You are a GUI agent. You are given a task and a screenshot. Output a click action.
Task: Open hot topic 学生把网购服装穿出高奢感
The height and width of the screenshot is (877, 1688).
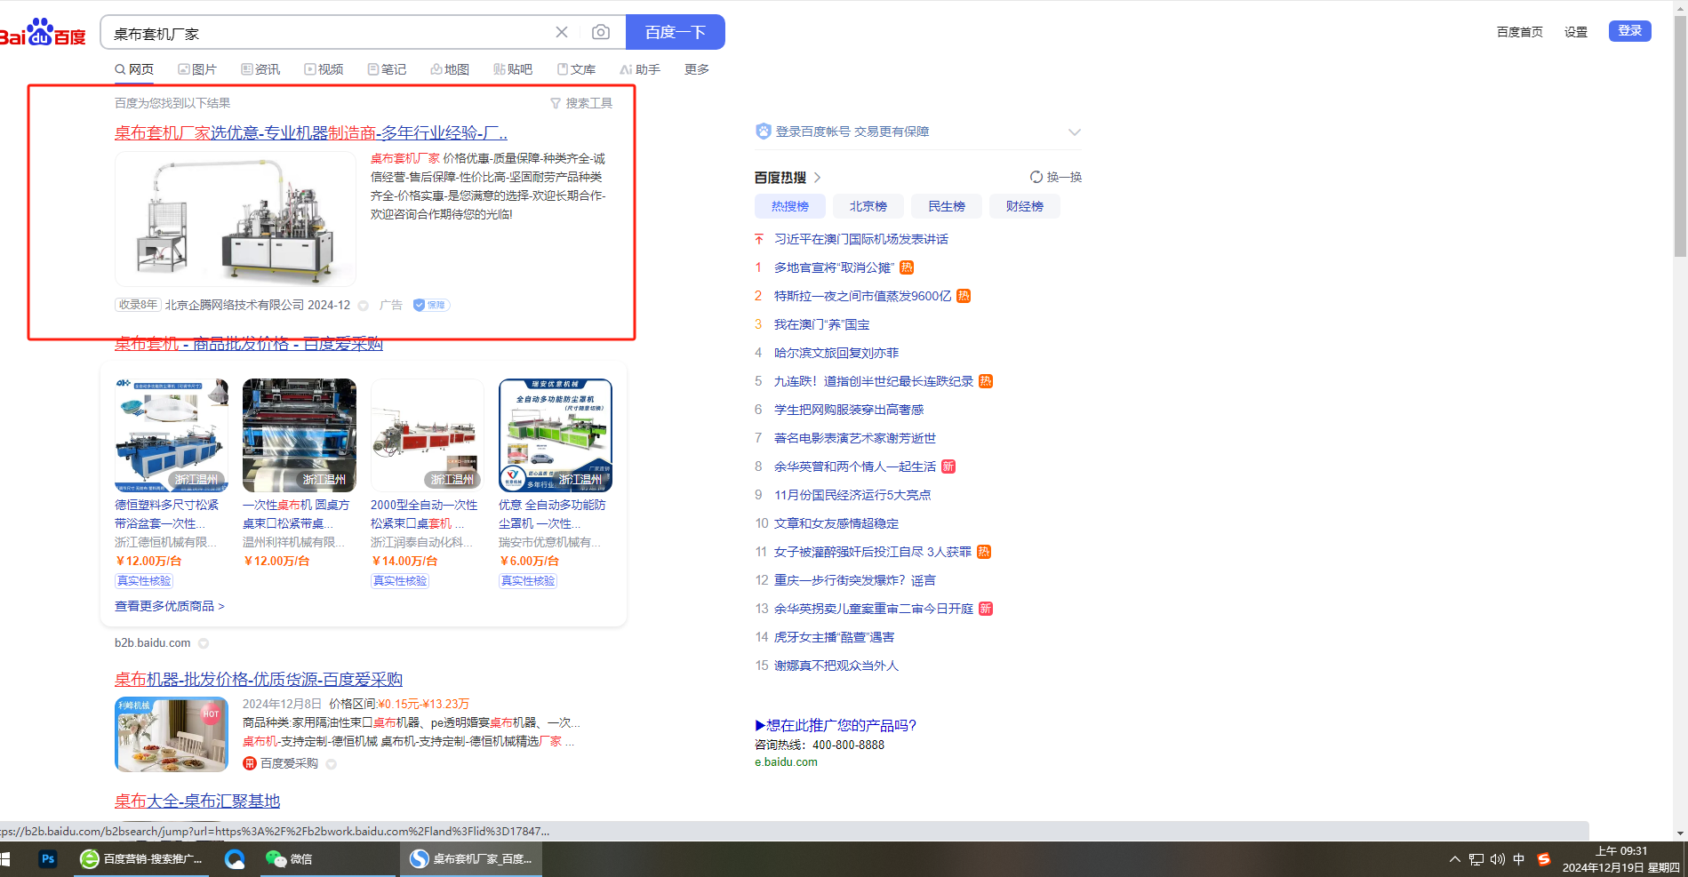tap(849, 410)
